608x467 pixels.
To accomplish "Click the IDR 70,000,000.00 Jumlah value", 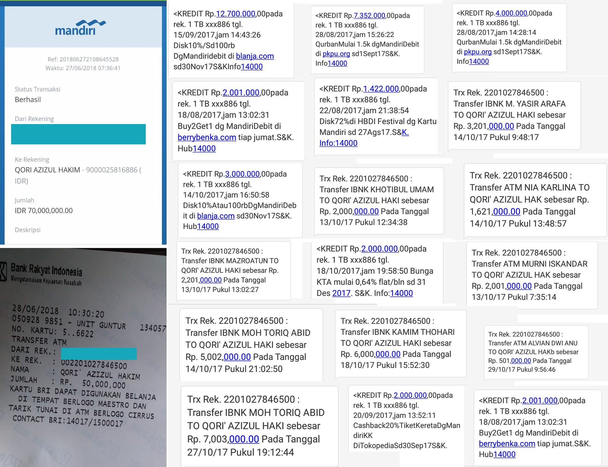I will [44, 211].
